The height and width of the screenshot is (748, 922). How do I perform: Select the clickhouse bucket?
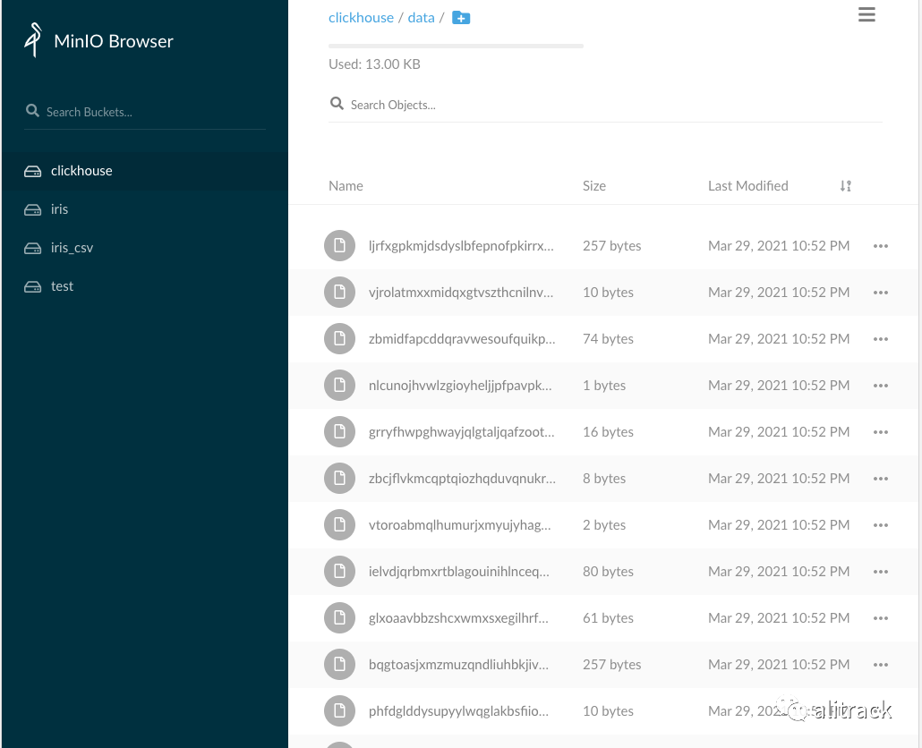pos(81,171)
